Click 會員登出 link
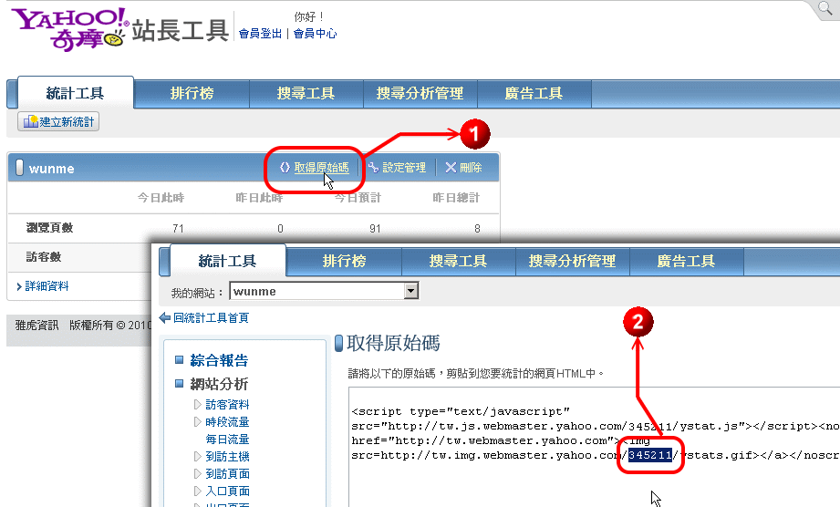840x507 pixels. pos(260,34)
